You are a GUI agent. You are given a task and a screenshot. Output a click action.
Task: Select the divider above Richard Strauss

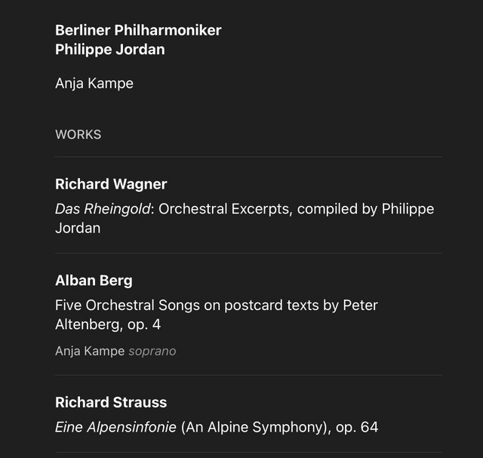coord(248,375)
